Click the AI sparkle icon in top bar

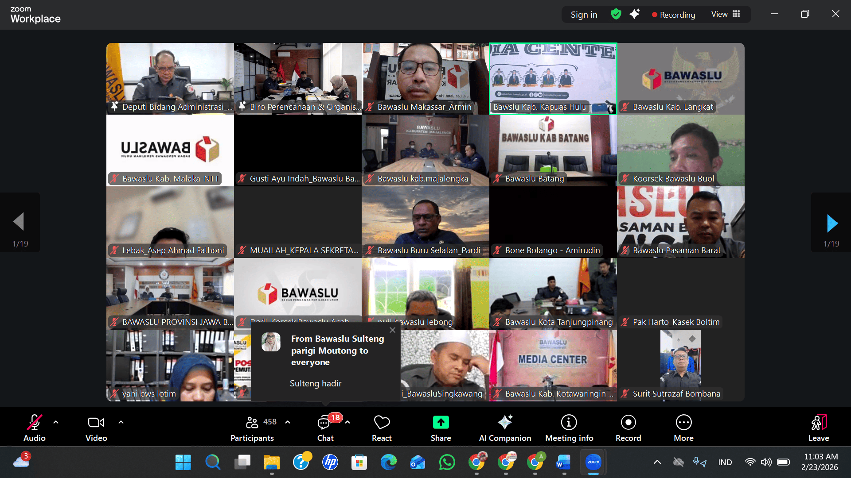(x=635, y=14)
